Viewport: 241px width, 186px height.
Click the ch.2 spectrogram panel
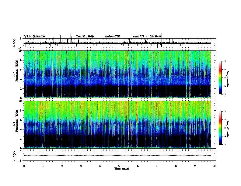point(117,125)
